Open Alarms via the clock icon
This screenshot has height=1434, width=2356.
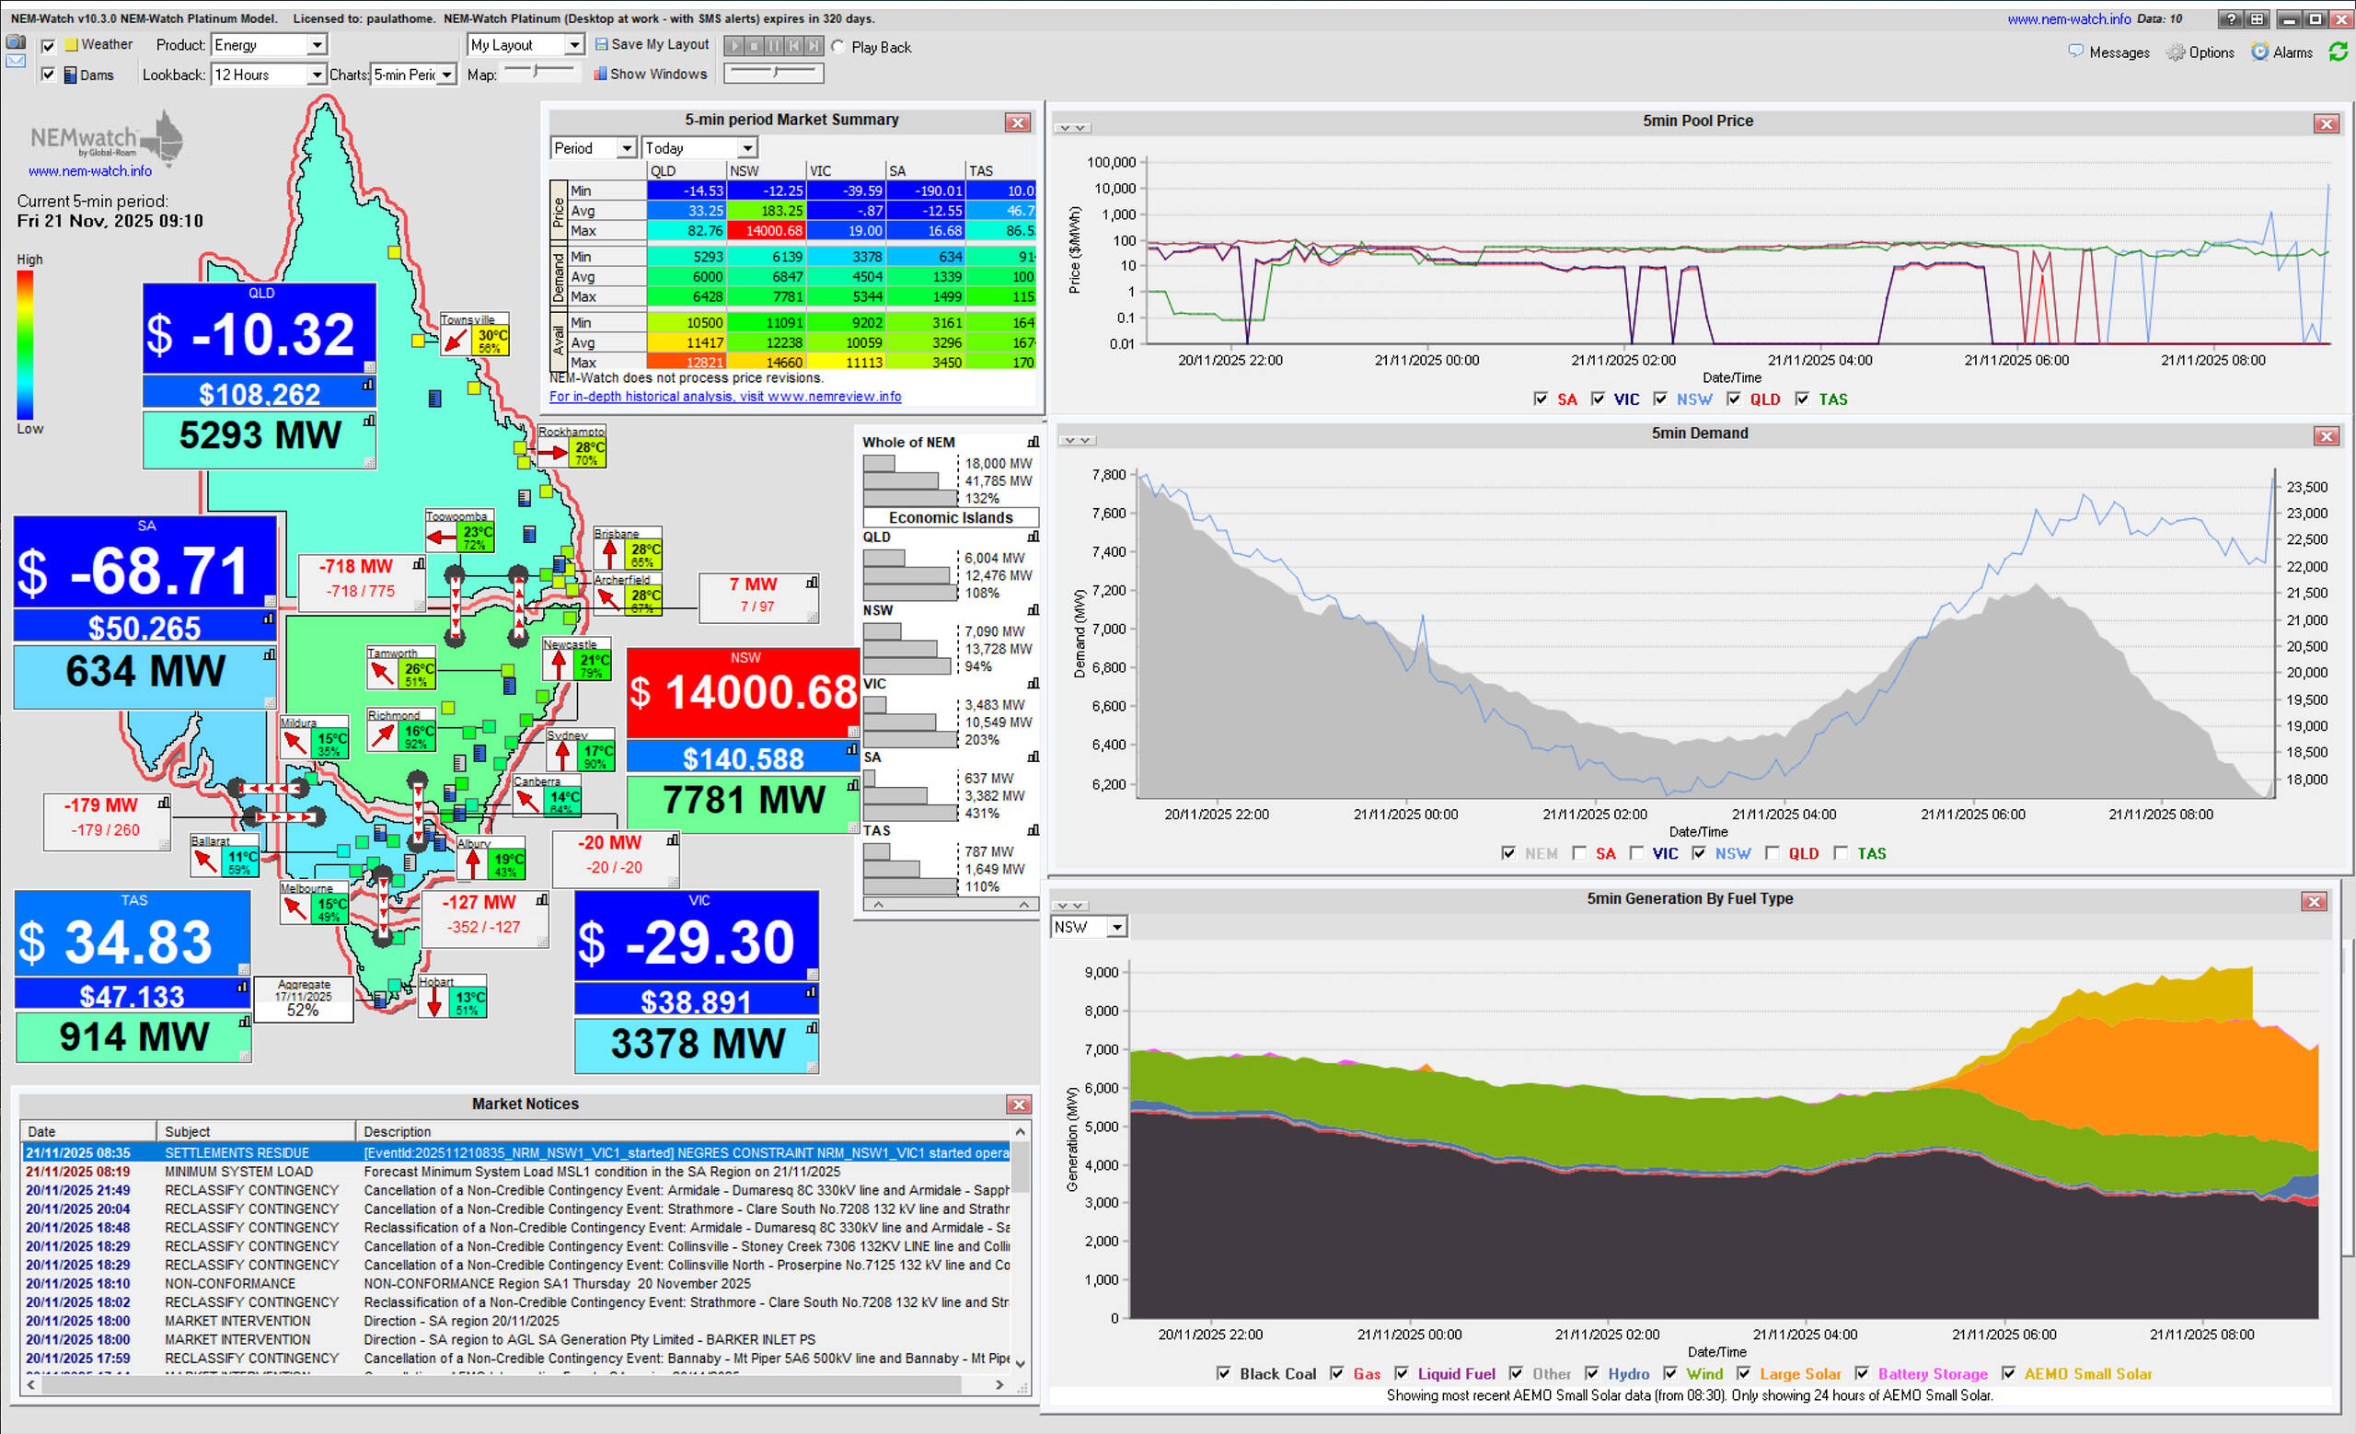[2259, 52]
